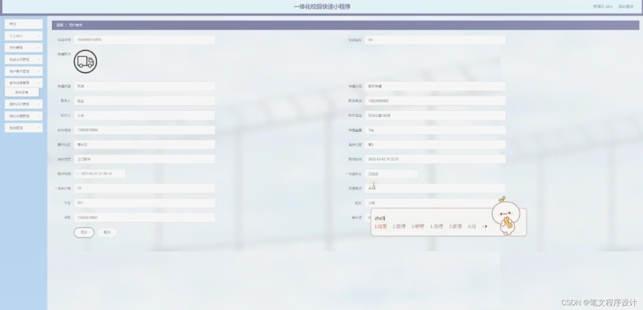The width and height of the screenshot is (643, 310).
Task: Click pickup time field 2022-02-27
Action: [100, 174]
